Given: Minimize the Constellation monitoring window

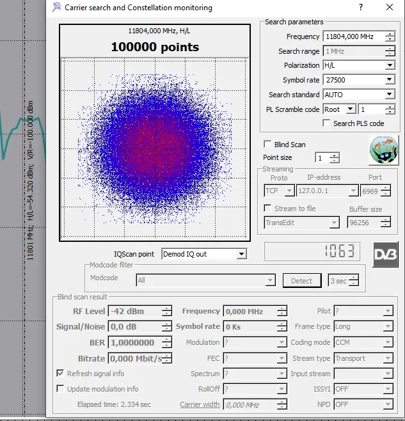Looking at the screenshot, I should [x=361, y=8].
